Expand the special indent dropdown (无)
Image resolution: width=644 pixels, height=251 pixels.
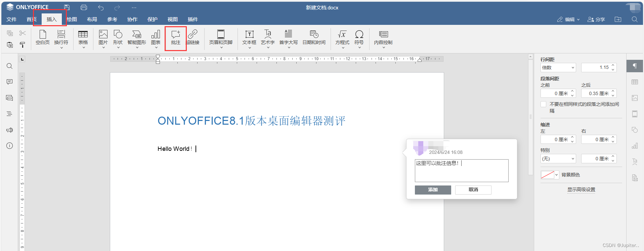point(558,159)
